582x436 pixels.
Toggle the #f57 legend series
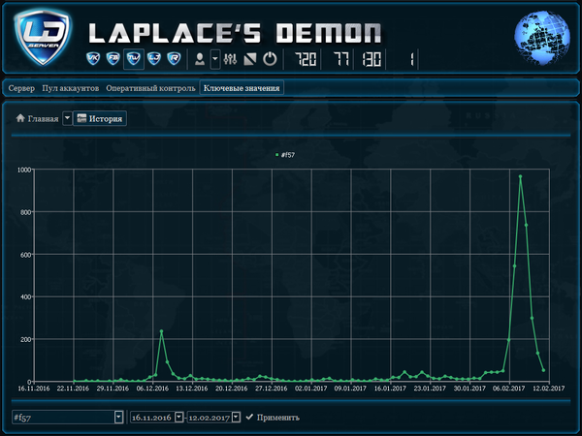[285, 155]
